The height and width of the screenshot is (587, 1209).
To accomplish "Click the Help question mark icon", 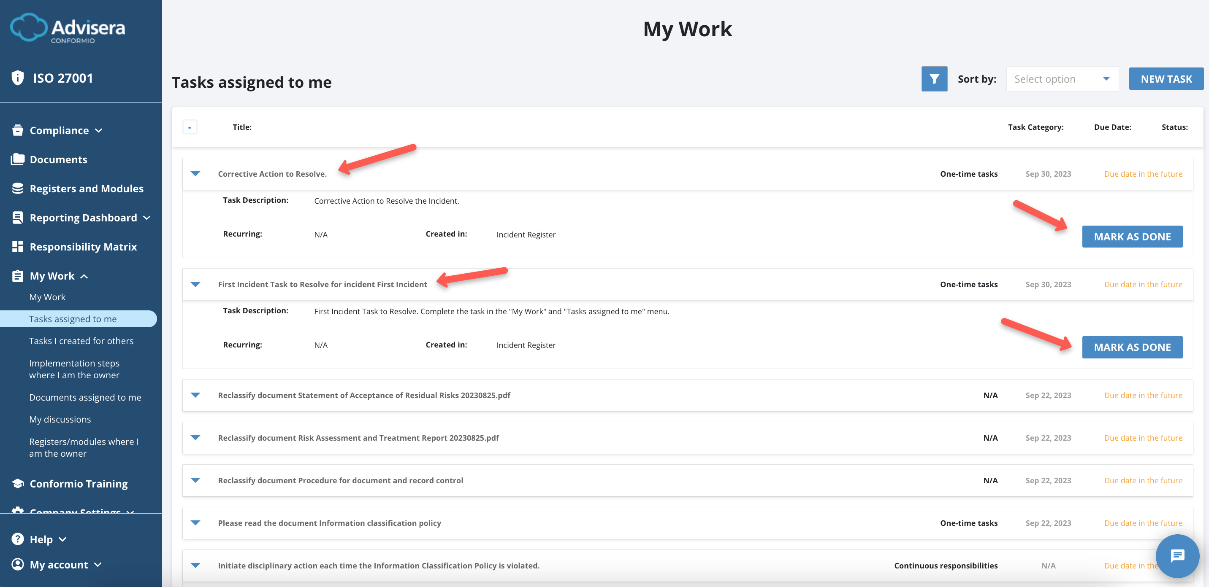I will 18,539.
